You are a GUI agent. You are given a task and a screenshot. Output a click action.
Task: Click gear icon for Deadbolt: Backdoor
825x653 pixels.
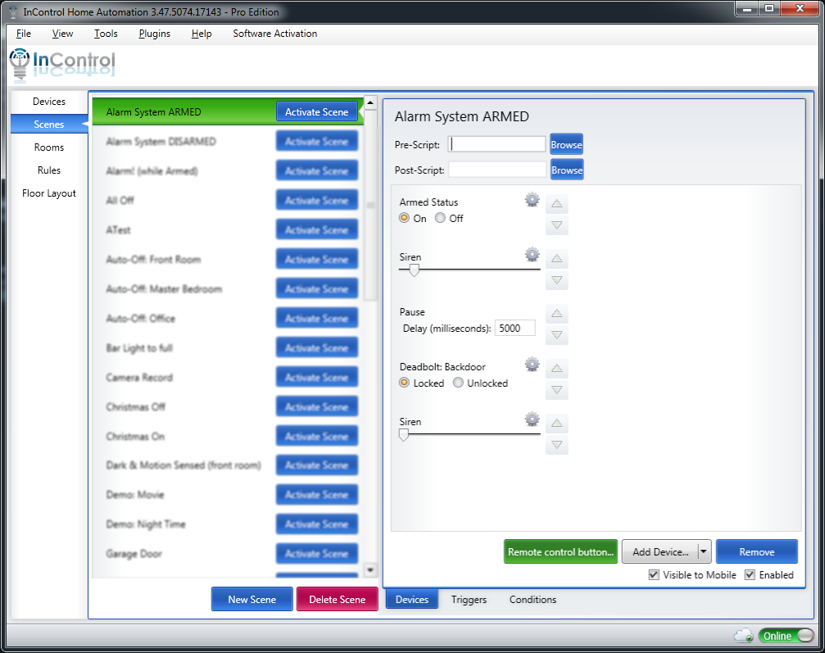click(x=533, y=365)
